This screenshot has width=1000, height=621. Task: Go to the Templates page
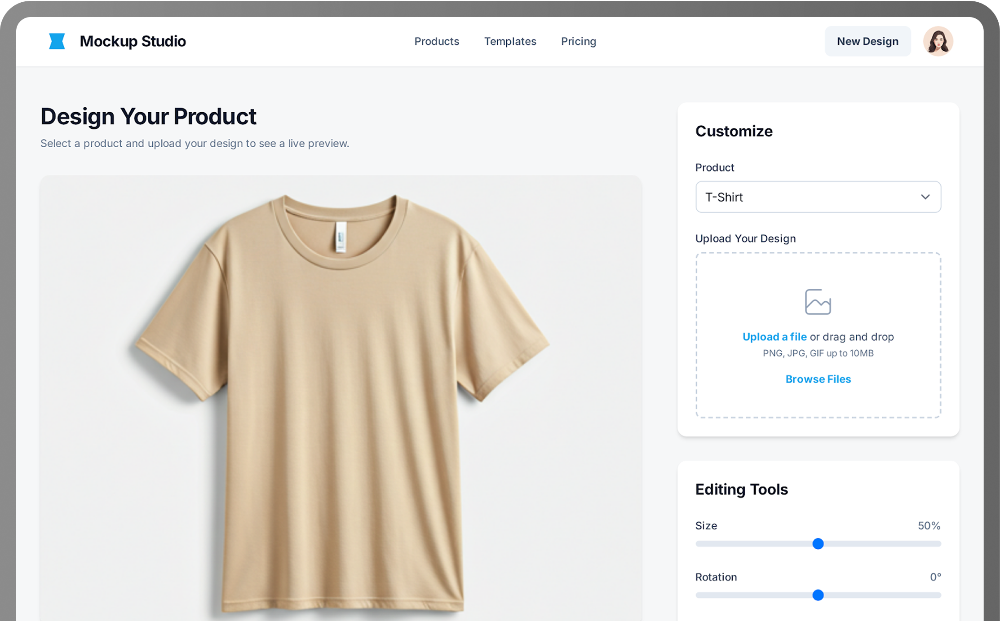pyautogui.click(x=510, y=41)
